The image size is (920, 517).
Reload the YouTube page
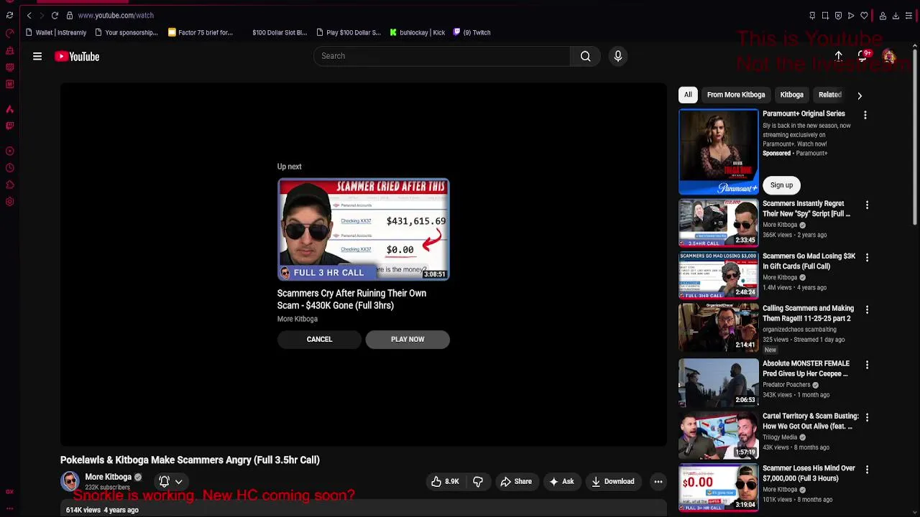coord(55,15)
